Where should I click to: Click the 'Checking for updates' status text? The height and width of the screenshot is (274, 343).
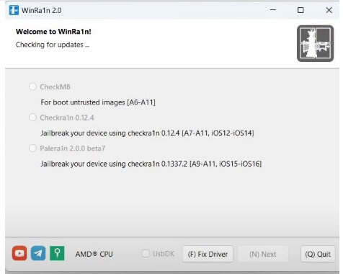click(53, 45)
